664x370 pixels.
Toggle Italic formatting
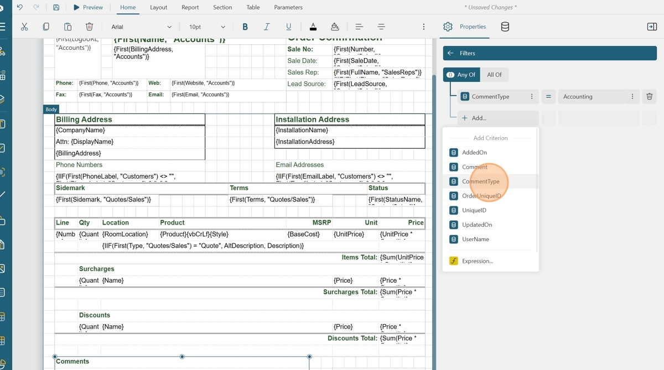click(267, 27)
